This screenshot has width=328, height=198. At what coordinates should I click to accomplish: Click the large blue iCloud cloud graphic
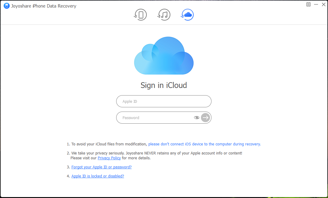click(164, 56)
